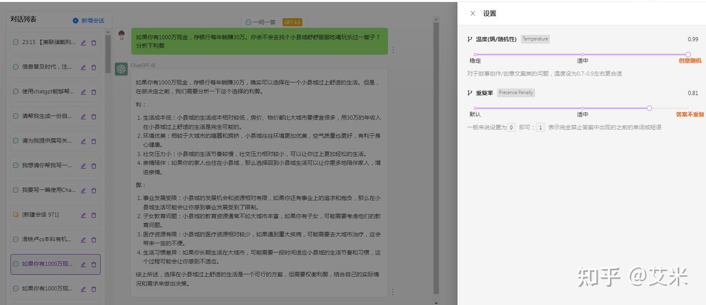Edit the 滑铁卢cs本科有机 conversation title
This screenshot has height=305, width=706.
83,240
